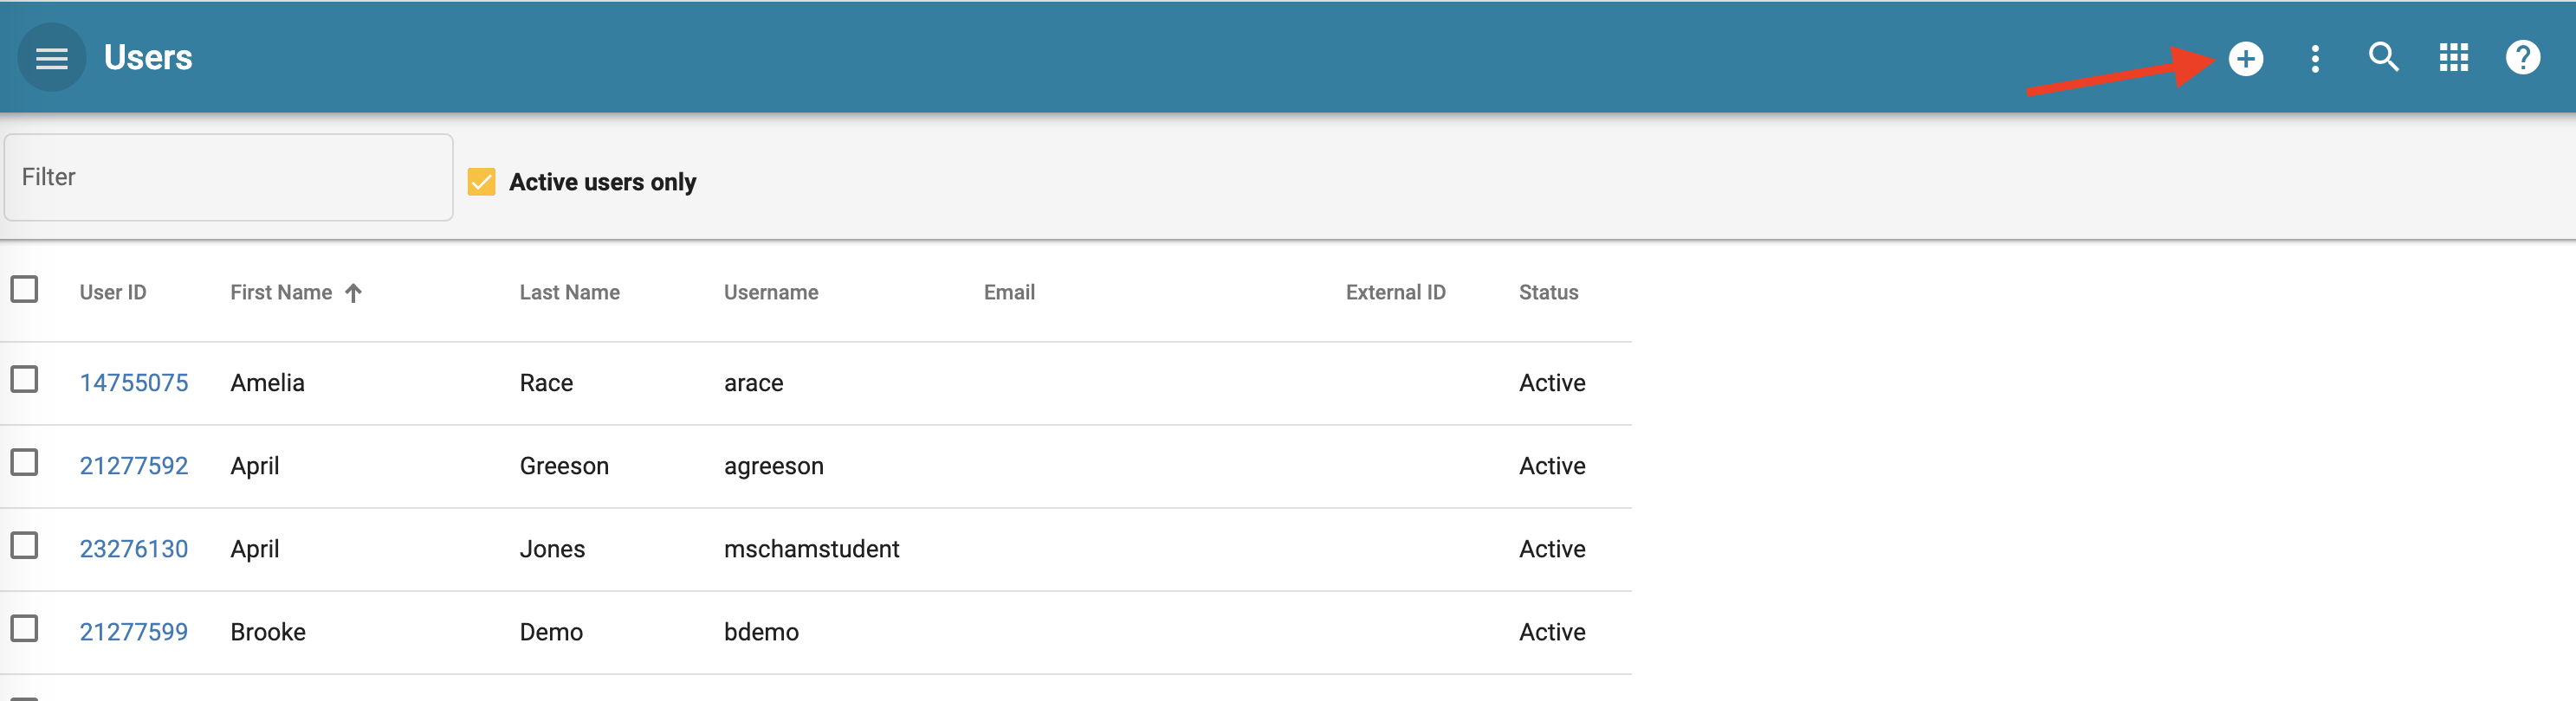Open the hamburger navigation menu

click(52, 58)
